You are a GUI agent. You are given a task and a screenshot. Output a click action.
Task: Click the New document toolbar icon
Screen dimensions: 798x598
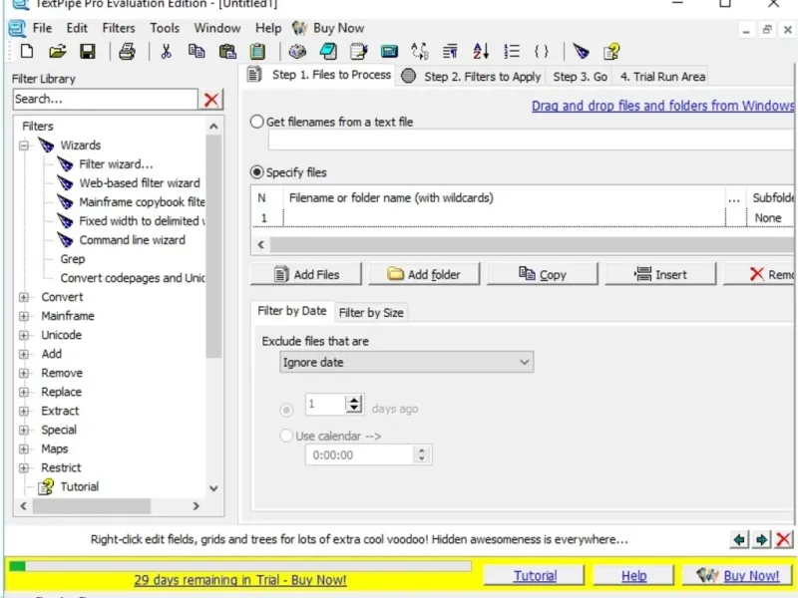[x=27, y=52]
